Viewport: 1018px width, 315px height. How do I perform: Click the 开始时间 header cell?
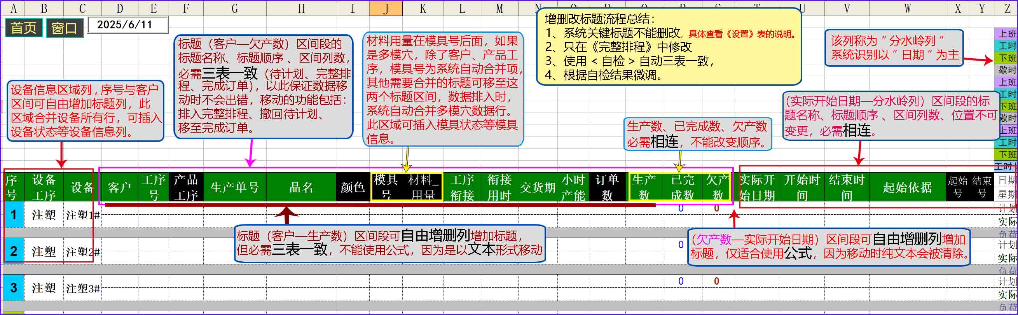tap(802, 187)
